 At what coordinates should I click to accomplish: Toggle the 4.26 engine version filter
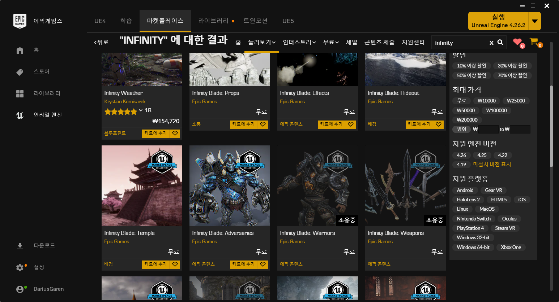pyautogui.click(x=461, y=155)
